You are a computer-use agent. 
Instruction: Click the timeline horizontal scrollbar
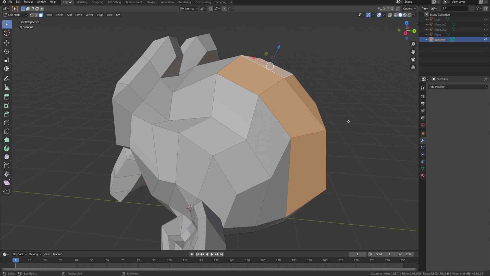coord(209,269)
